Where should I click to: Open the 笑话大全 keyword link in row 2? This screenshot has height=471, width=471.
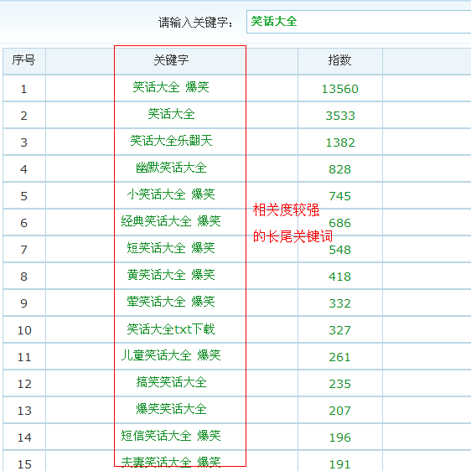coord(171,114)
